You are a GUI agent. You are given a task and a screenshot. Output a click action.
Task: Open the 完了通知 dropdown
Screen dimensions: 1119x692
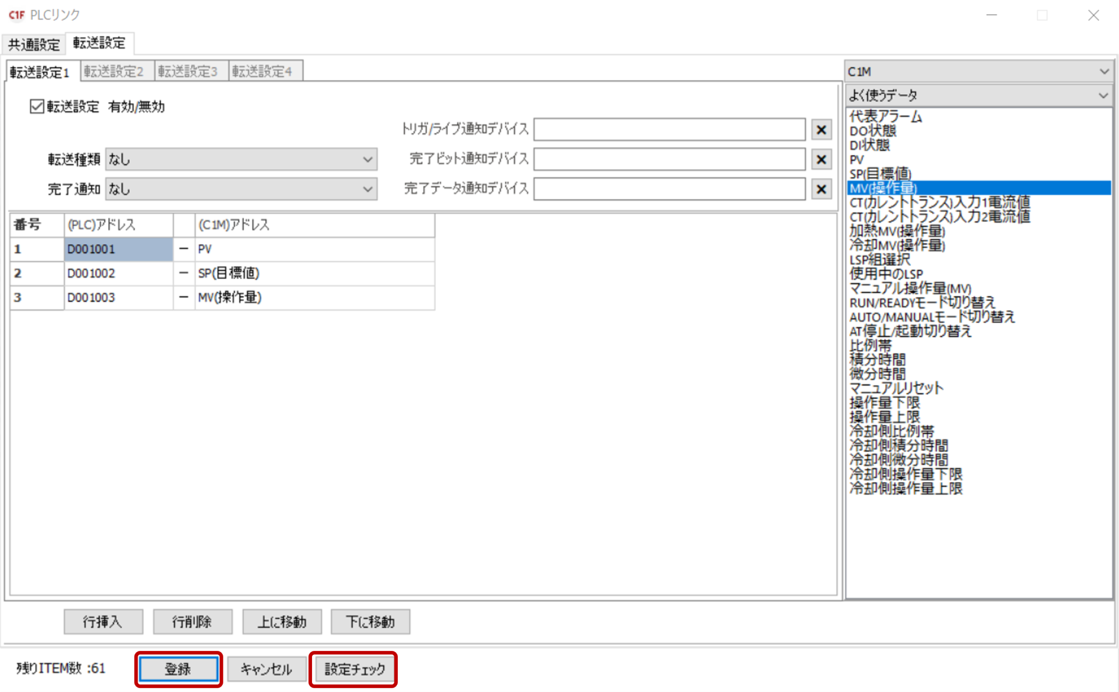(241, 189)
